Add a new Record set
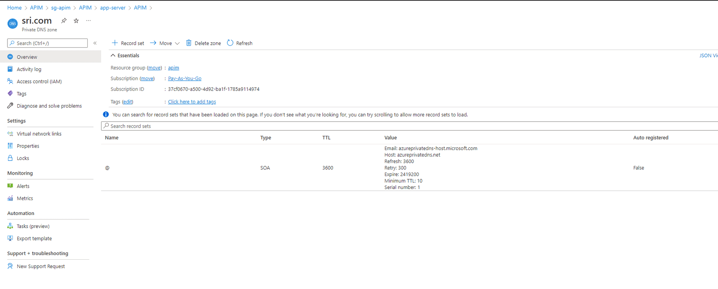Screen dimensions: 718x289 click(x=128, y=43)
